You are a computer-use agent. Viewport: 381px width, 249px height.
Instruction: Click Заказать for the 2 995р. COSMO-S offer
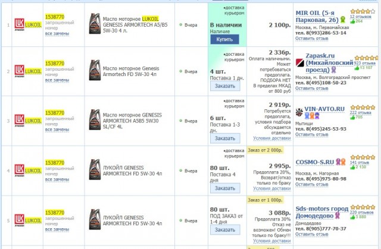(225, 188)
